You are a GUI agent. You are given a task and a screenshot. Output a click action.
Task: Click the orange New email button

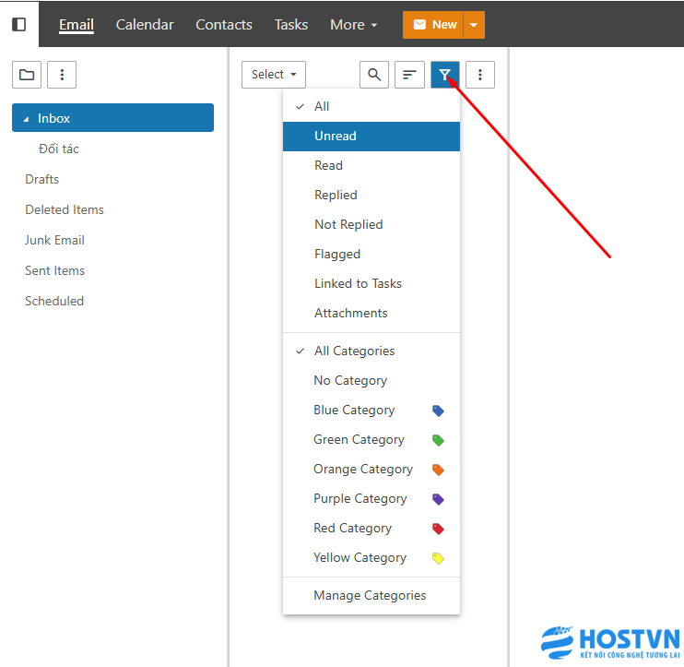(433, 25)
